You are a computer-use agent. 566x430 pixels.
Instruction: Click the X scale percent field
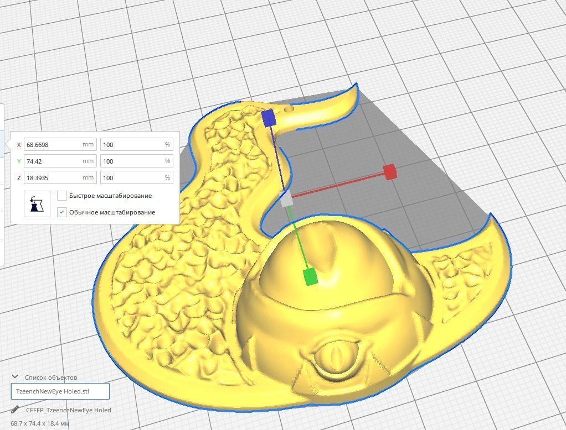(136, 144)
